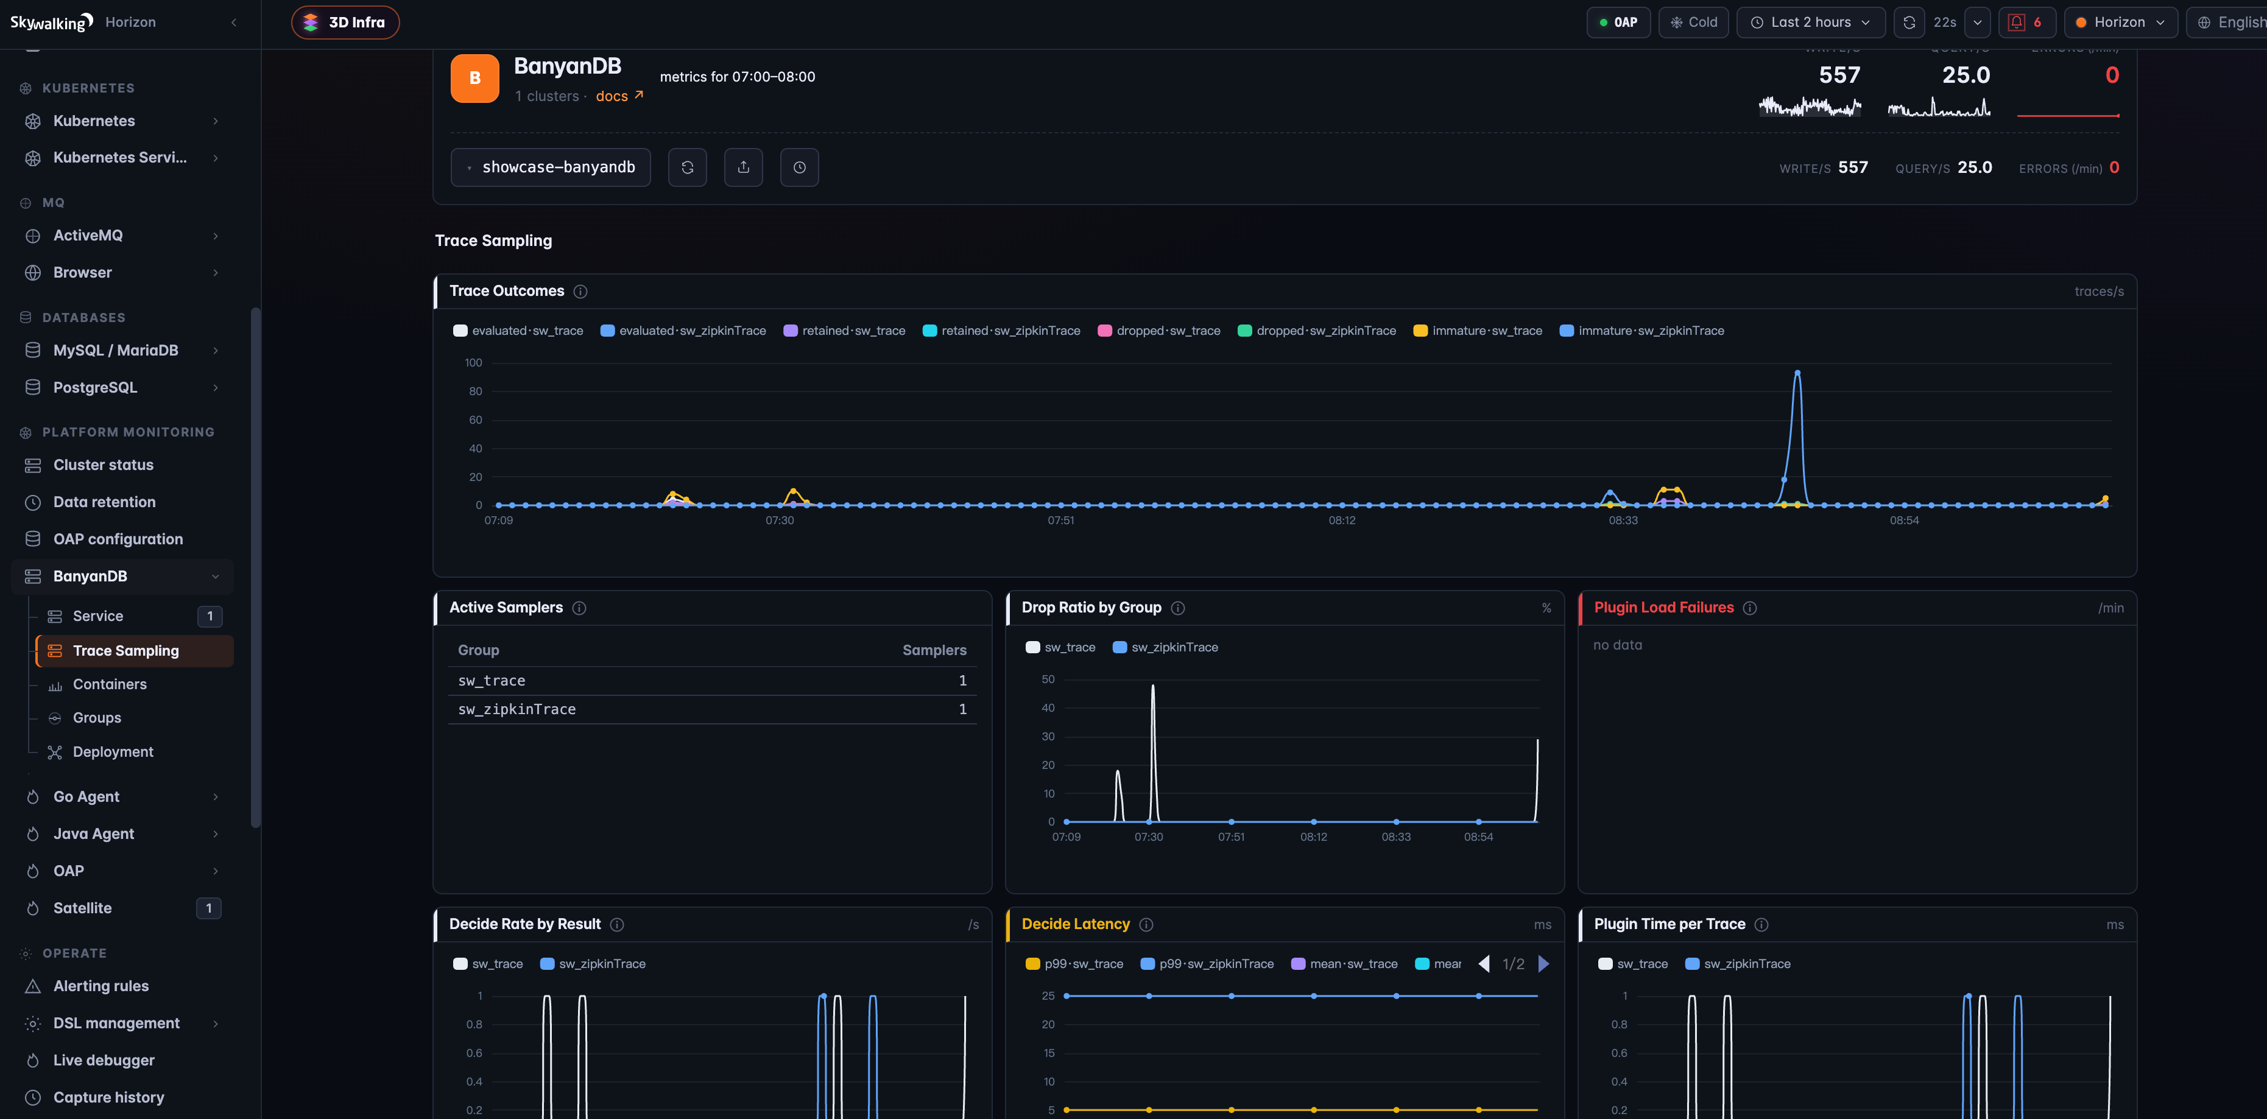Show info for Trace Outcomes
Image resolution: width=2267 pixels, height=1119 pixels.
[x=581, y=291]
